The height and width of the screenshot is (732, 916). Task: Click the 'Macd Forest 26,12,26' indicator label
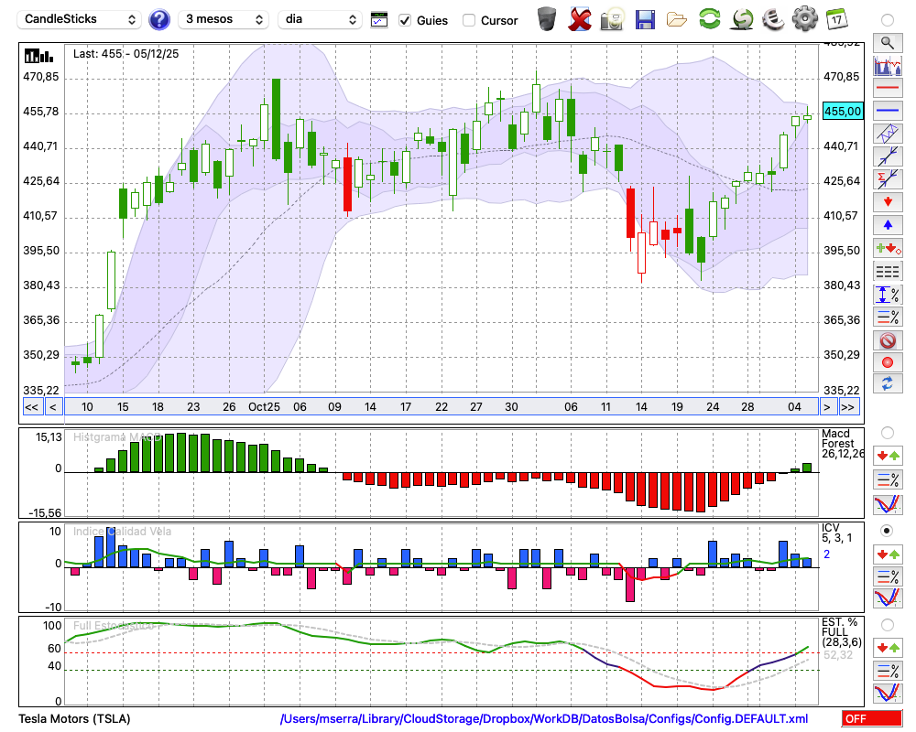(x=843, y=444)
